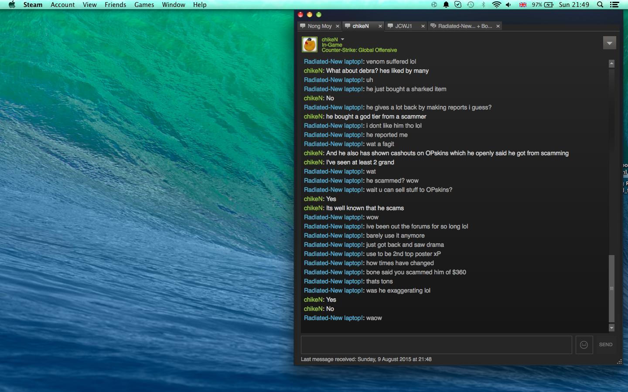Open the chat options dropdown button

tap(609, 43)
